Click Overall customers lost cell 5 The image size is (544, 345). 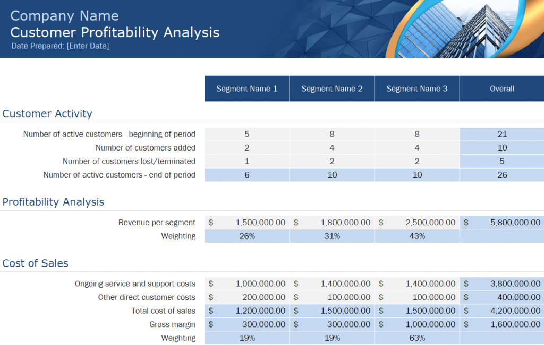point(502,161)
